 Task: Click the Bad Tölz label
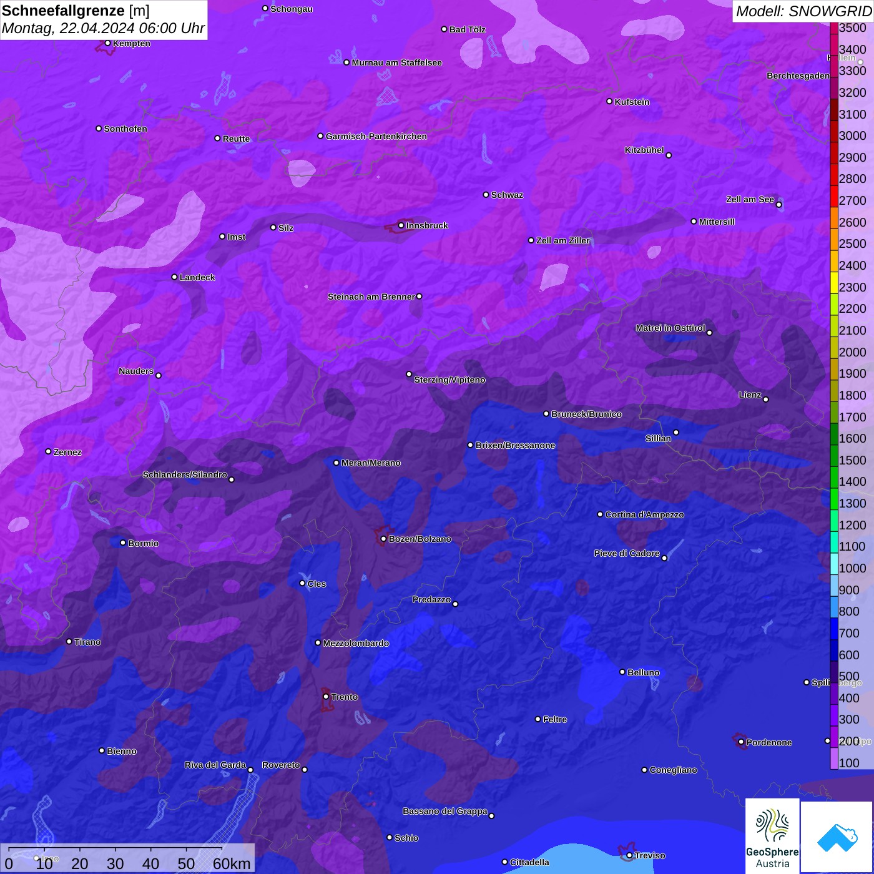click(468, 29)
